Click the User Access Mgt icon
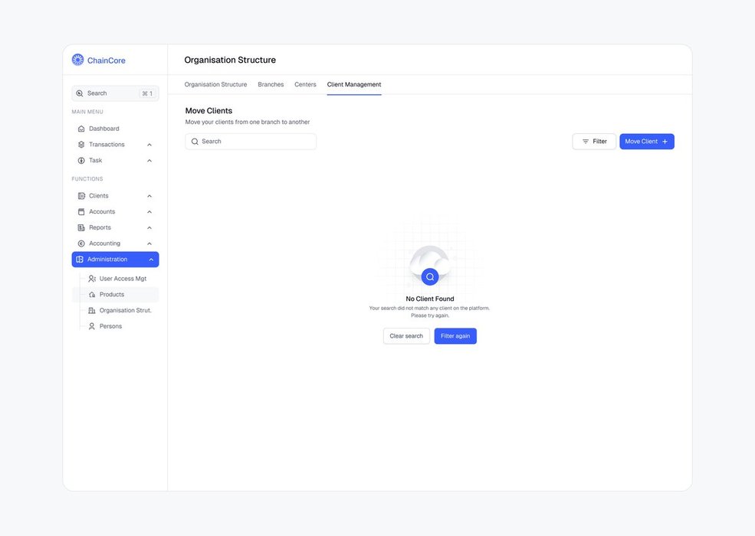 pos(92,279)
